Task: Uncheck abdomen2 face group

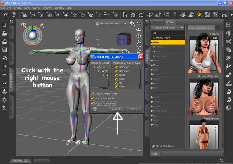Action: click(x=116, y=71)
